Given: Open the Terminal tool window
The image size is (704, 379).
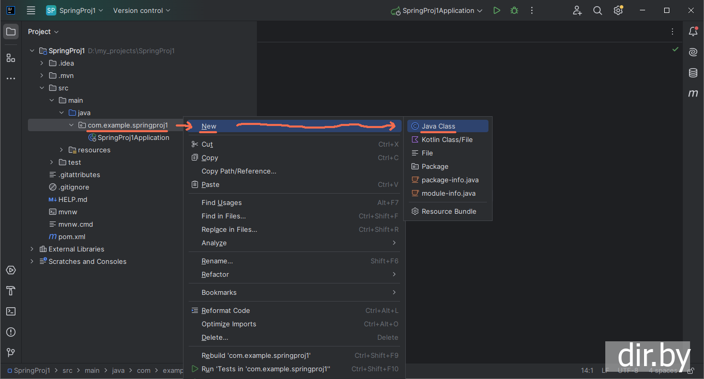Looking at the screenshot, I should 10,311.
